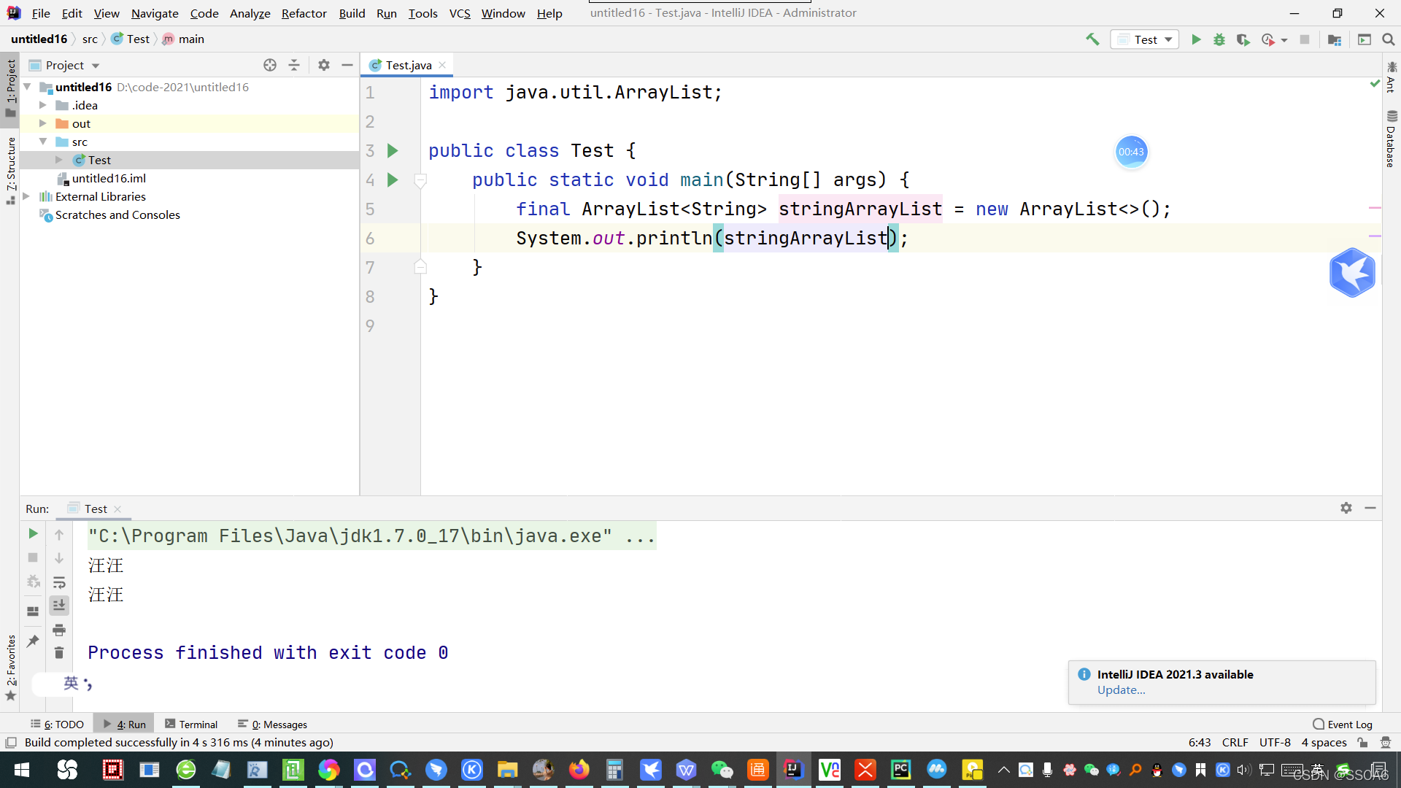Click UTF-8 encoding in status bar

(x=1275, y=742)
